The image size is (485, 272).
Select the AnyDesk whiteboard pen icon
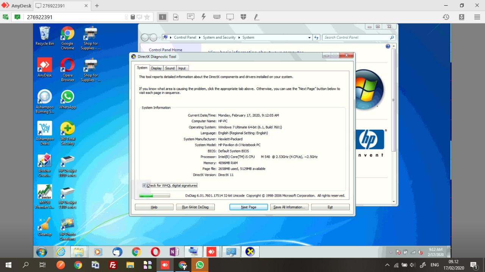[x=257, y=17]
